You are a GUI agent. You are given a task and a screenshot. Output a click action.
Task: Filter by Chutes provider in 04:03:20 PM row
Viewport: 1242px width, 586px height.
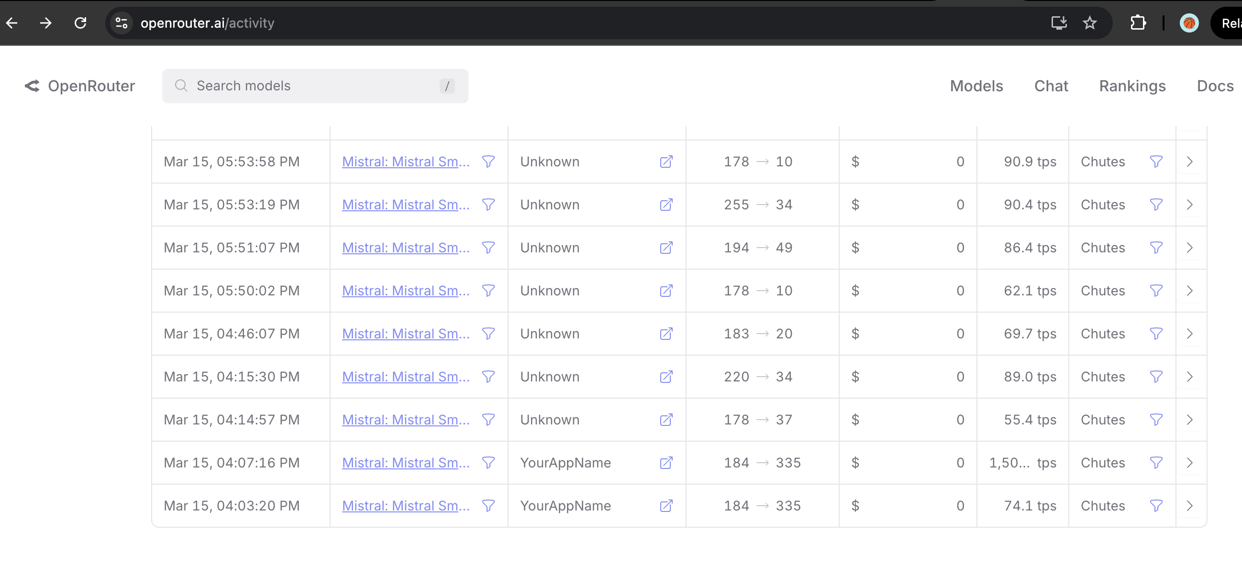click(1156, 506)
